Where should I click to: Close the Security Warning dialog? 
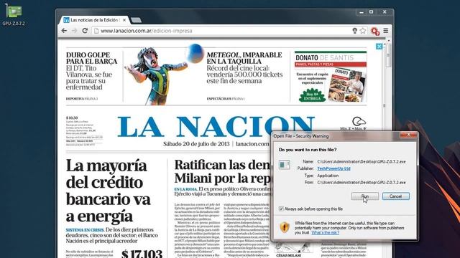[408, 135]
